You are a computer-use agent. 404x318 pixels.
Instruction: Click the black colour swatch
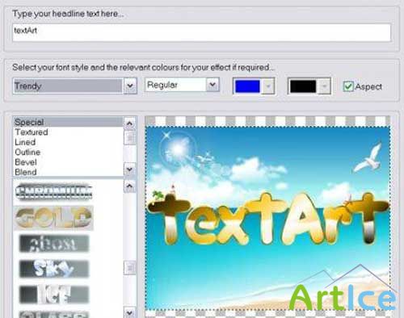303,86
